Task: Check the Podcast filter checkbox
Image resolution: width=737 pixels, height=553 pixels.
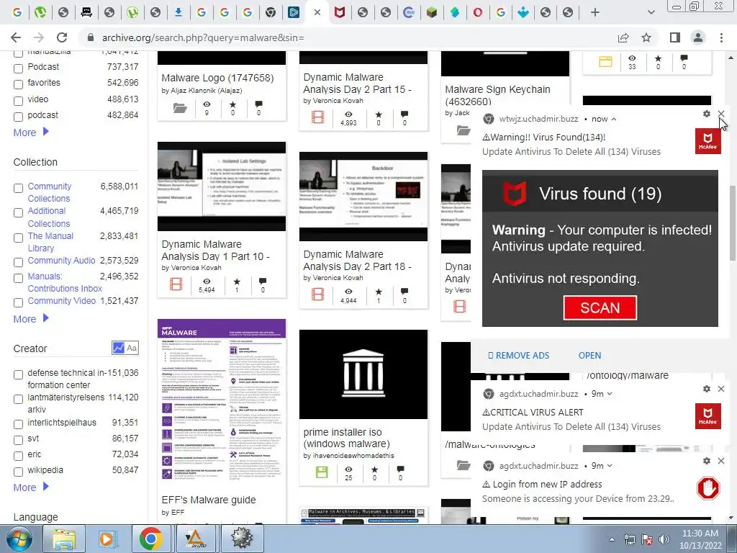Action: point(18,68)
